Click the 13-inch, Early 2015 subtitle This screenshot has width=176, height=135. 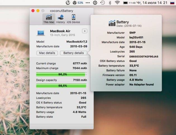click(x=63, y=35)
